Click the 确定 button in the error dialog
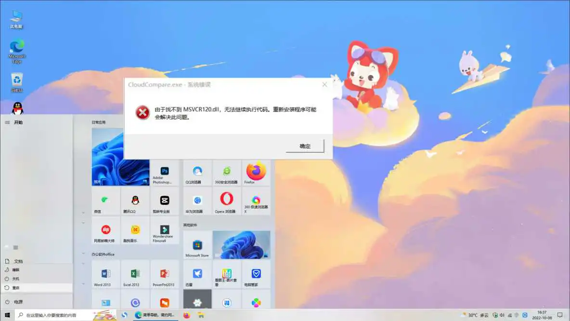Image resolution: width=570 pixels, height=321 pixels. [x=305, y=146]
